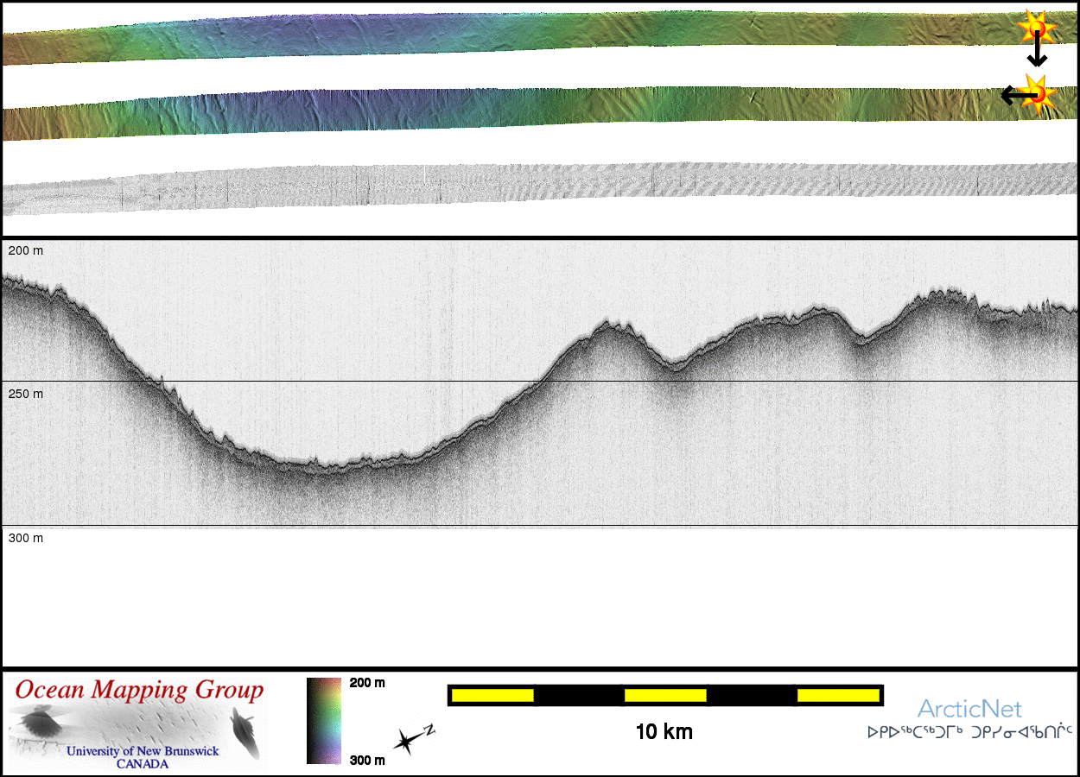Screen dimensions: 1080x777
Task: Click the rainbow depth color scale
Action: [323, 720]
